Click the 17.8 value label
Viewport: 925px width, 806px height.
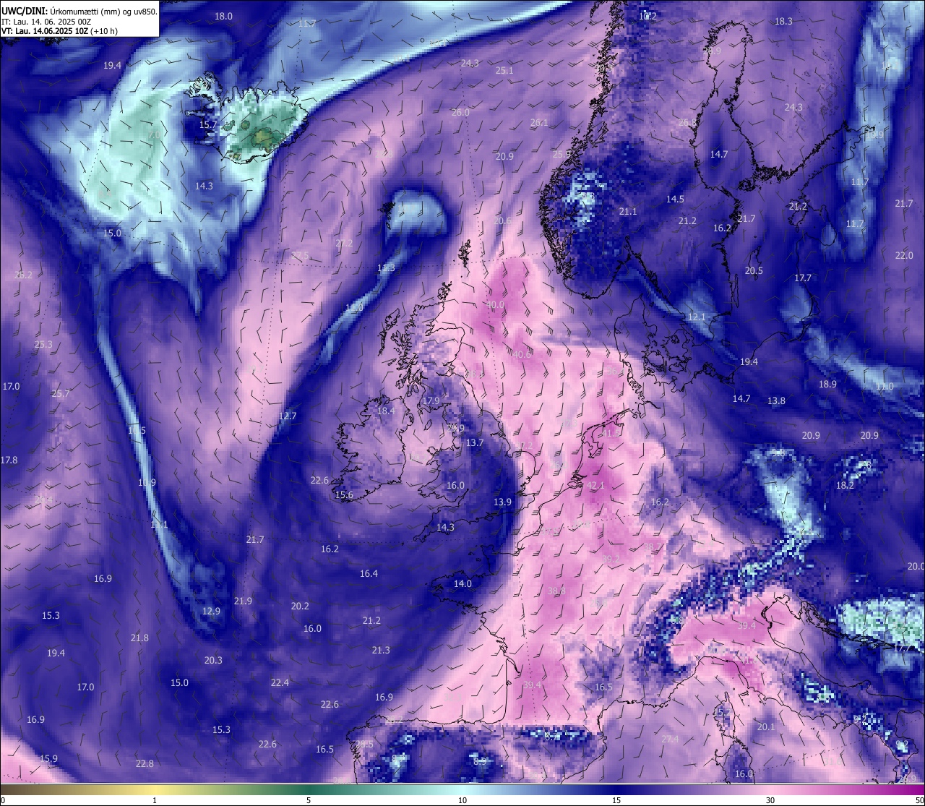click(9, 460)
